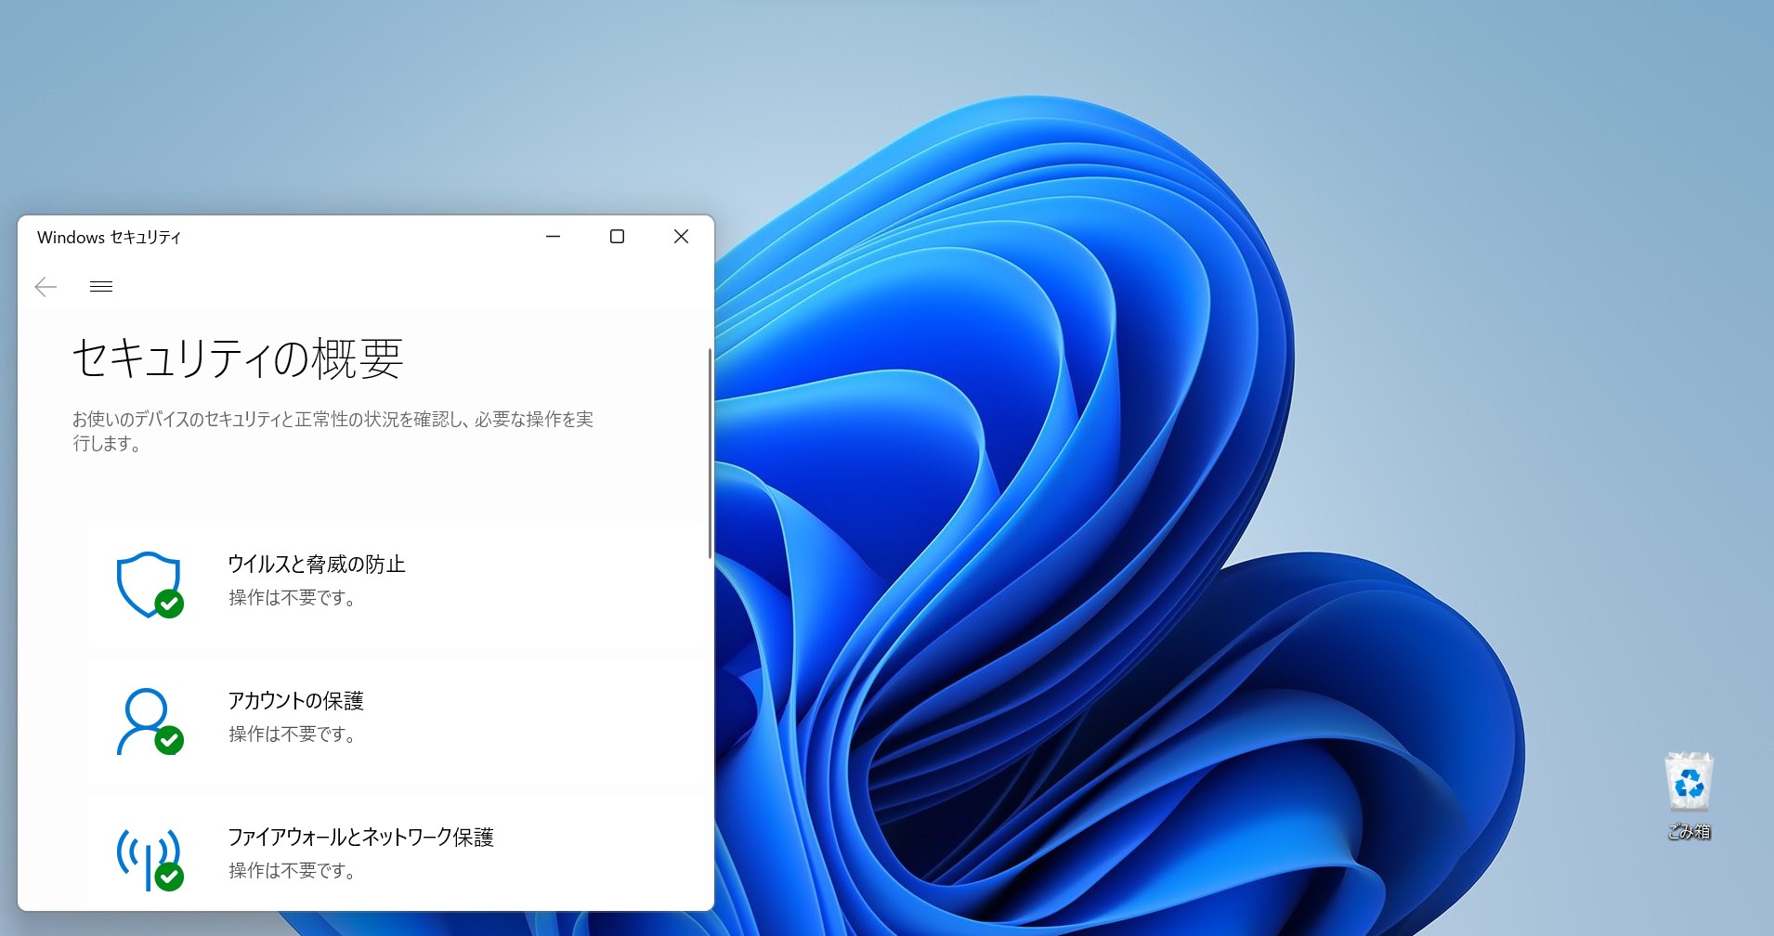Viewport: 1774px width, 936px height.
Task: Click 操作は不要です under アカウントの保護
Action: pos(293,734)
